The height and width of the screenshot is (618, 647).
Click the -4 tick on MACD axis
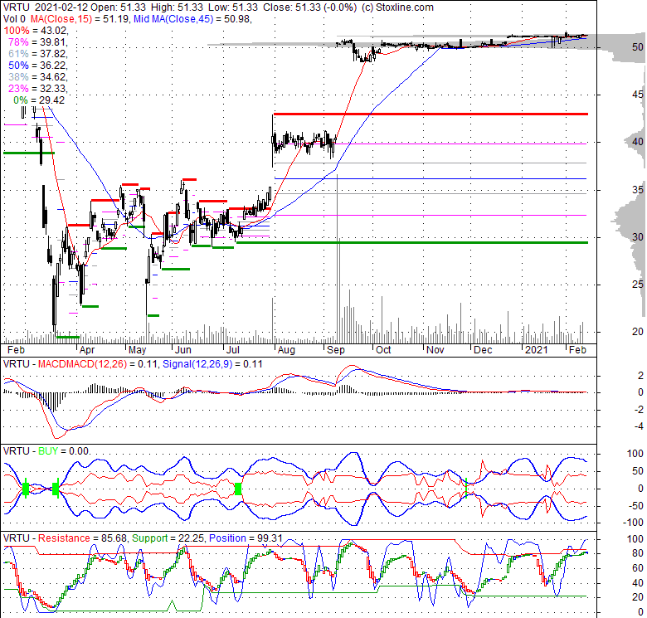(640, 426)
